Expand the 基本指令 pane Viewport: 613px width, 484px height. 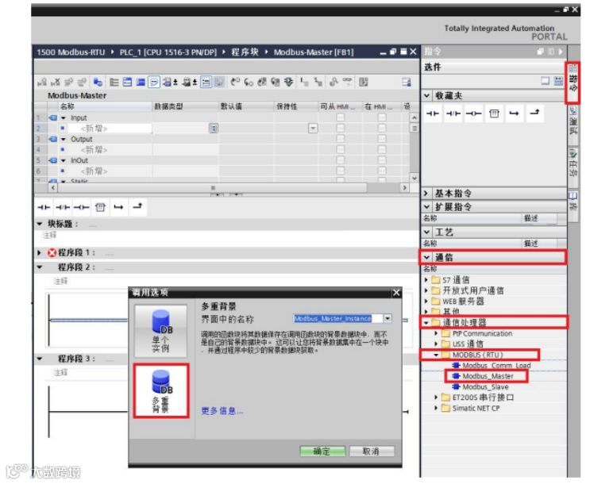coord(426,193)
